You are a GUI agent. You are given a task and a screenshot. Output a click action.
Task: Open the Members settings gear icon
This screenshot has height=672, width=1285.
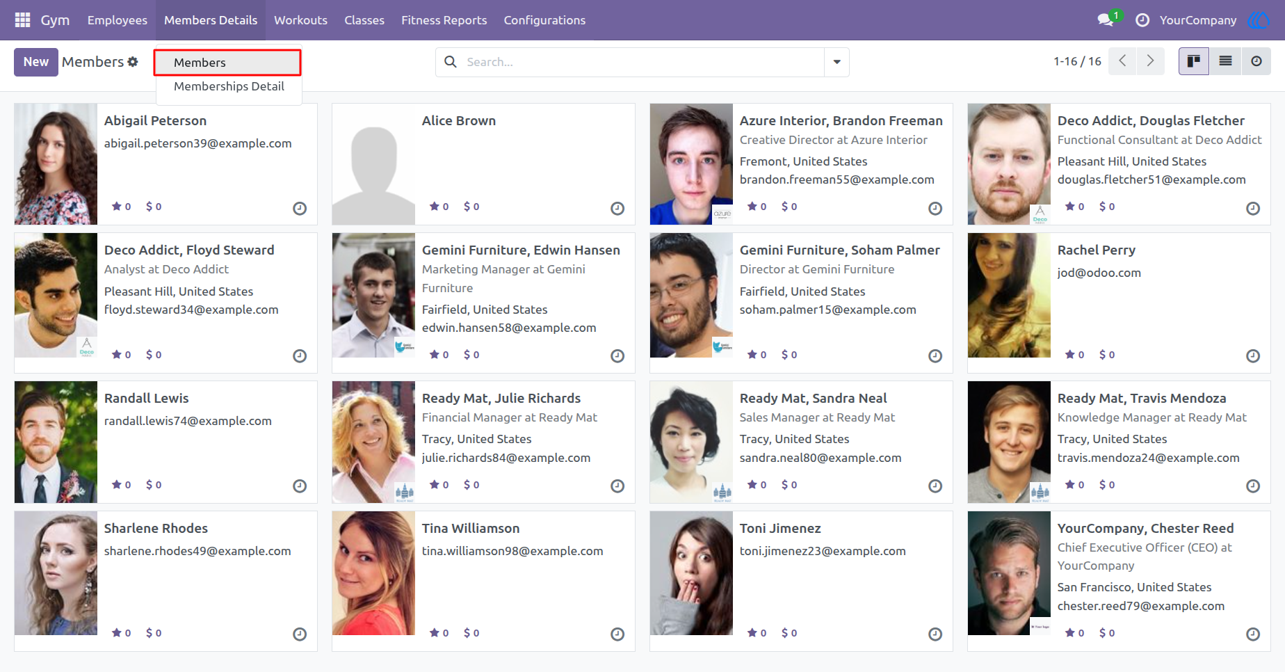click(x=133, y=62)
